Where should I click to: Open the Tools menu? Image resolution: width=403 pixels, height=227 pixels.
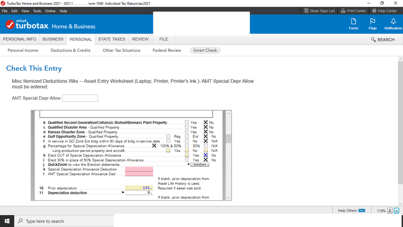tap(37, 11)
